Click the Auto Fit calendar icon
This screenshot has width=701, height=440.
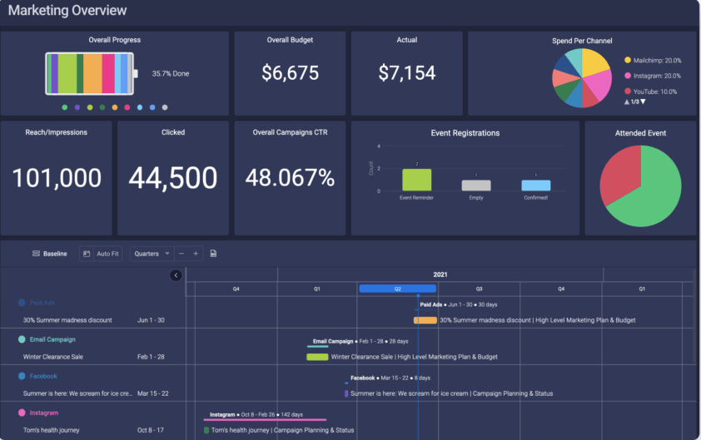tap(87, 254)
